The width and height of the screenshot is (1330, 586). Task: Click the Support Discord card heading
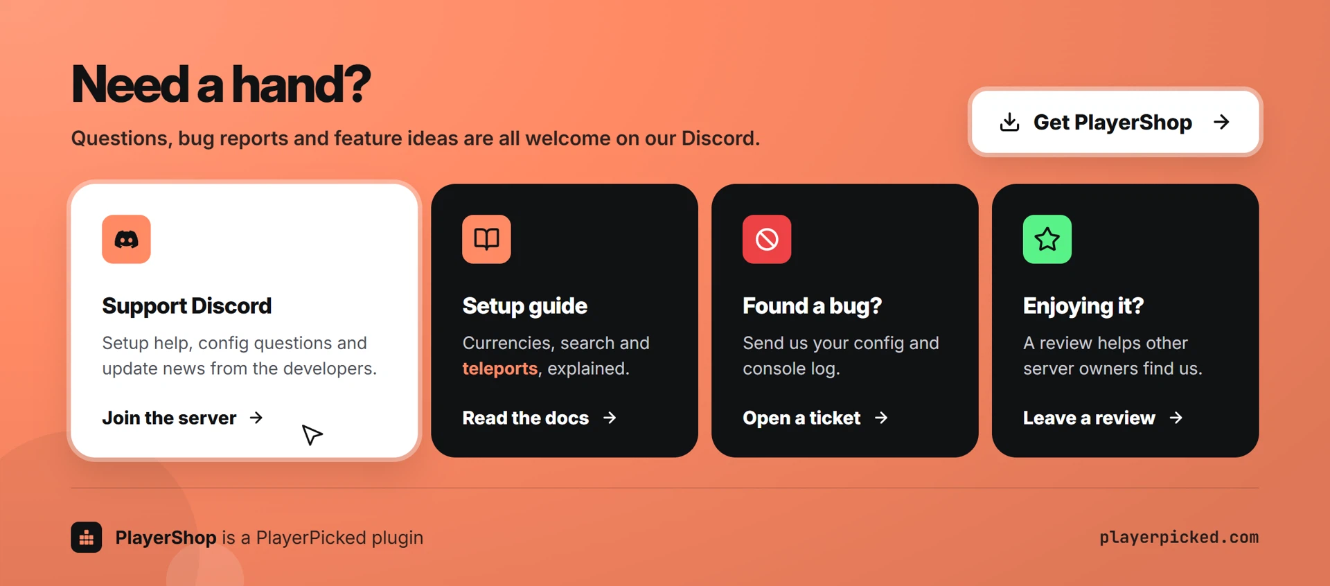tap(187, 306)
